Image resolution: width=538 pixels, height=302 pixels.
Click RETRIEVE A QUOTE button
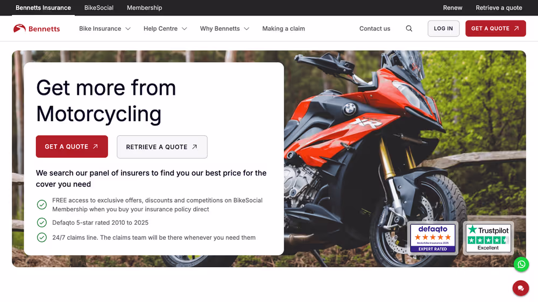tap(162, 147)
